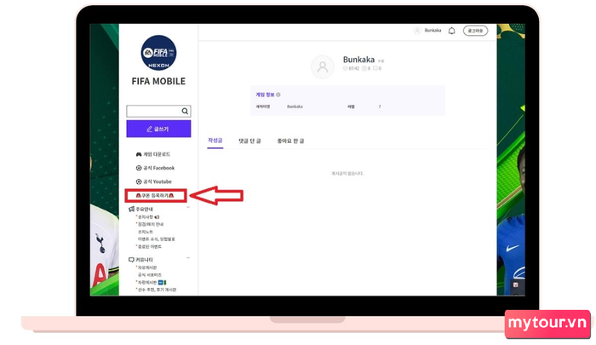596x345 pixels.
Task: Open the notification bell
Action: (451, 31)
